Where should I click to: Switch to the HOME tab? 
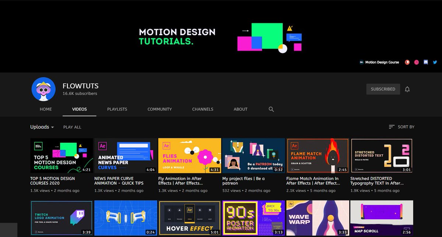(x=46, y=109)
